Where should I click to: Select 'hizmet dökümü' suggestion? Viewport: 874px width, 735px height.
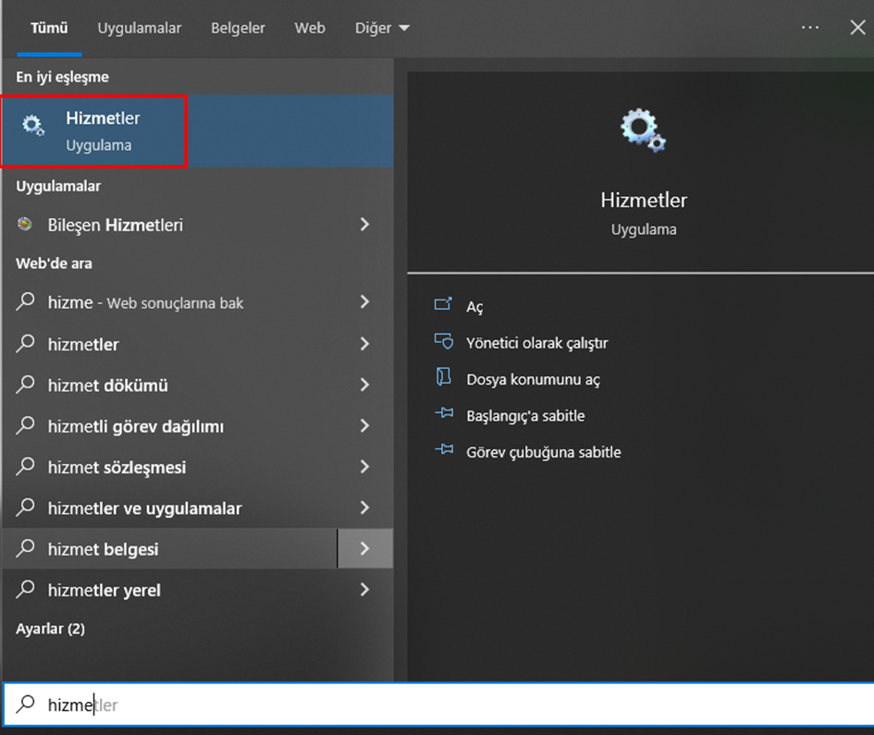coord(169,385)
